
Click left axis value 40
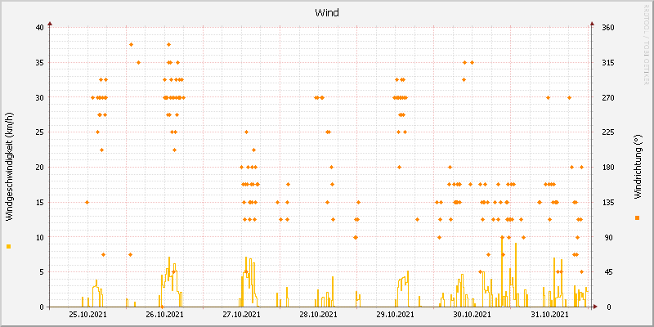(x=39, y=28)
